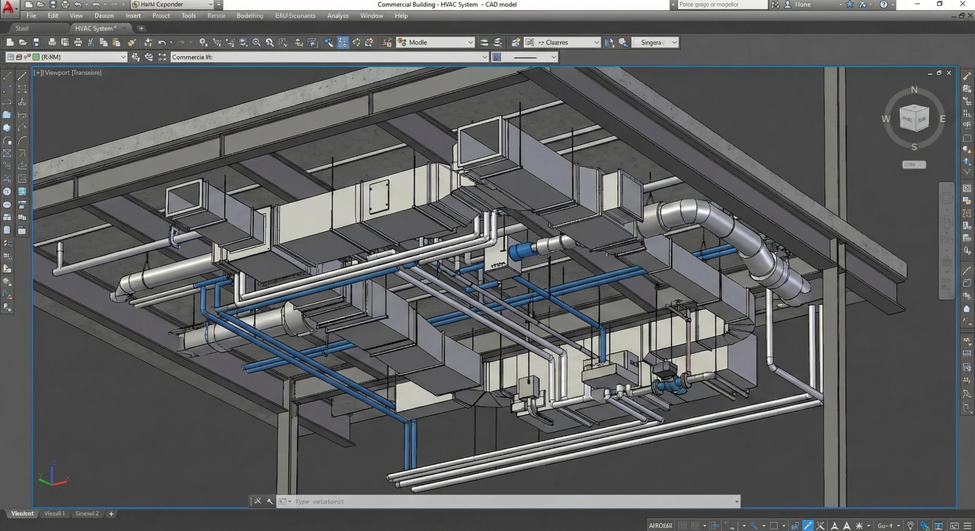Click the Print icon in toolbar

pos(52,42)
